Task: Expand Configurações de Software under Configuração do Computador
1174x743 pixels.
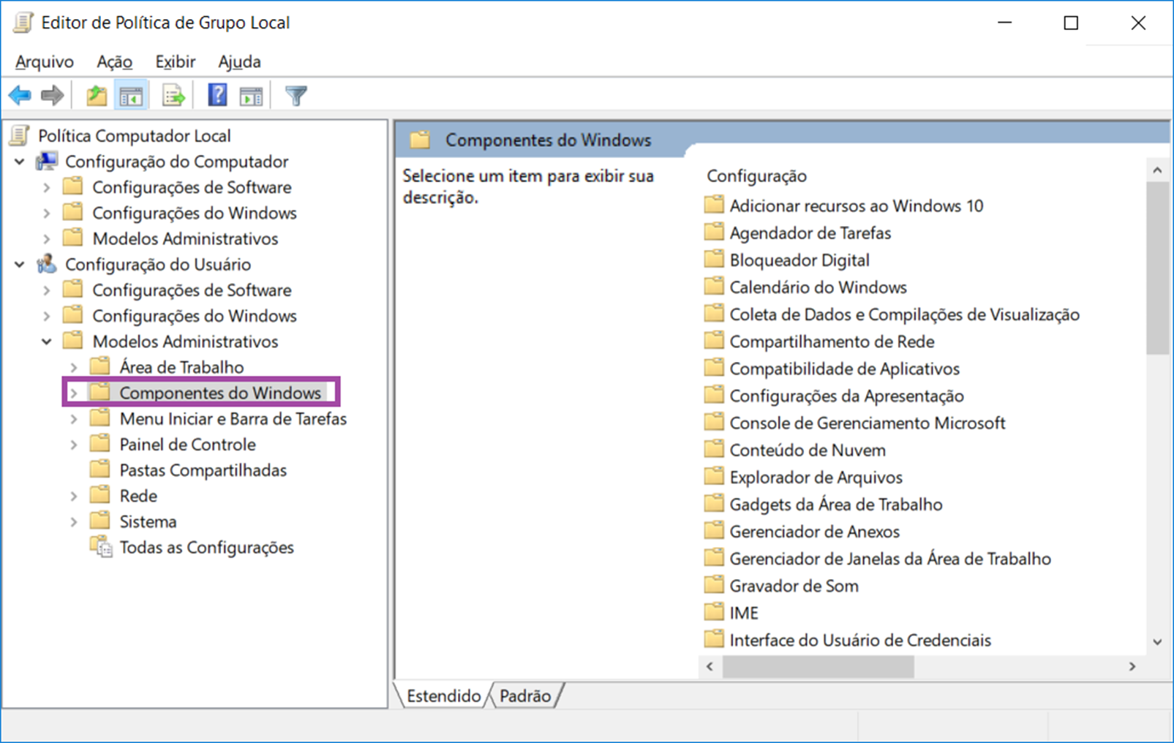Action: click(47, 188)
